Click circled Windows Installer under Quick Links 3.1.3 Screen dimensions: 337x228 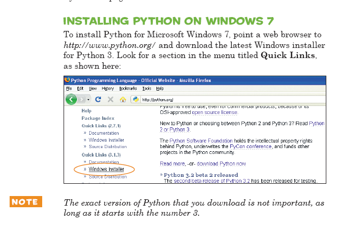[106, 169]
